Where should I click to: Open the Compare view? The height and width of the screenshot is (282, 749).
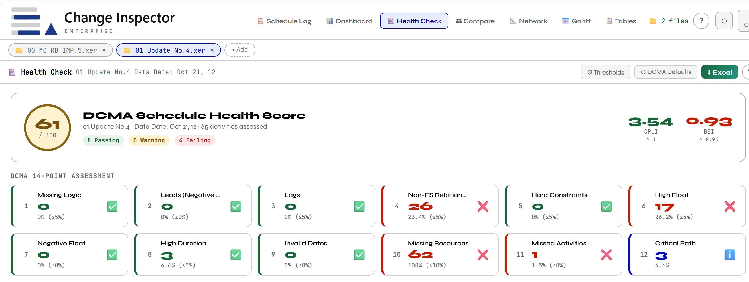pyautogui.click(x=475, y=21)
